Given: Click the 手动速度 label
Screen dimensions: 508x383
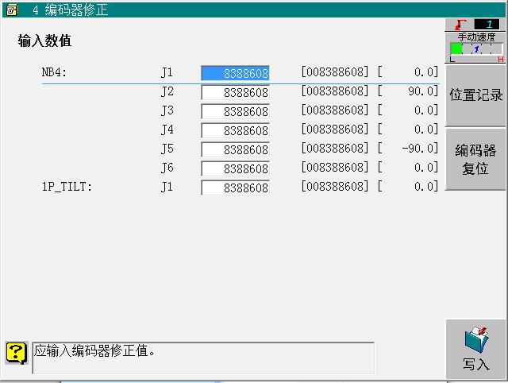Looking at the screenshot, I should [476, 37].
